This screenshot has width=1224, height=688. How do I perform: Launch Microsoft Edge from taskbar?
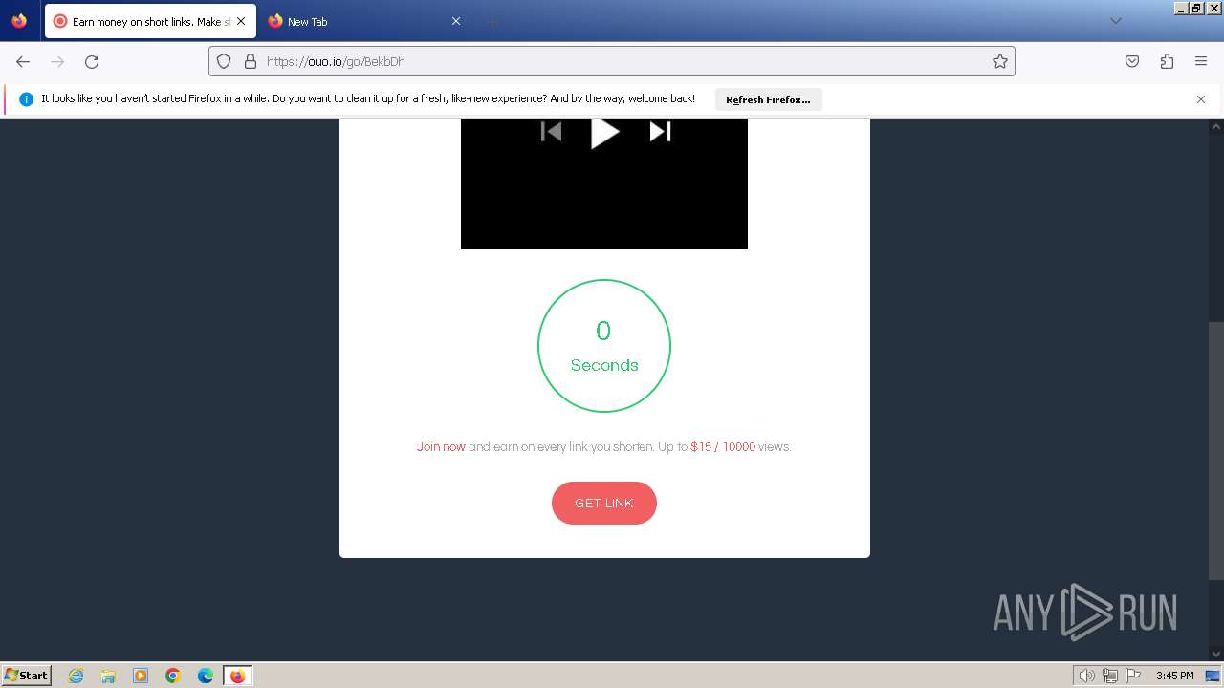(206, 676)
